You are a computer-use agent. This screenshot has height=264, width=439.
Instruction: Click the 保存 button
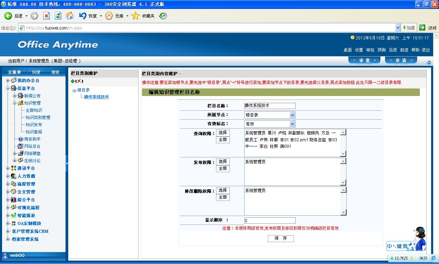(x=281, y=239)
